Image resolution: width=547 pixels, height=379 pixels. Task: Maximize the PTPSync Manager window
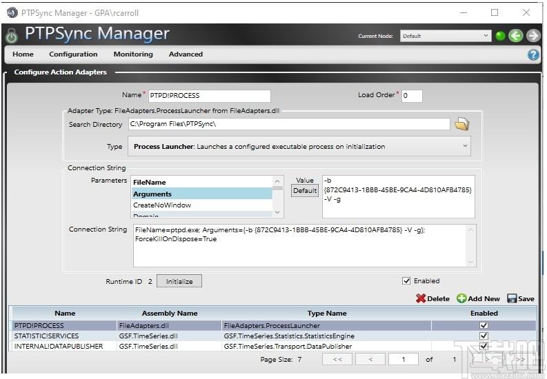(x=495, y=12)
